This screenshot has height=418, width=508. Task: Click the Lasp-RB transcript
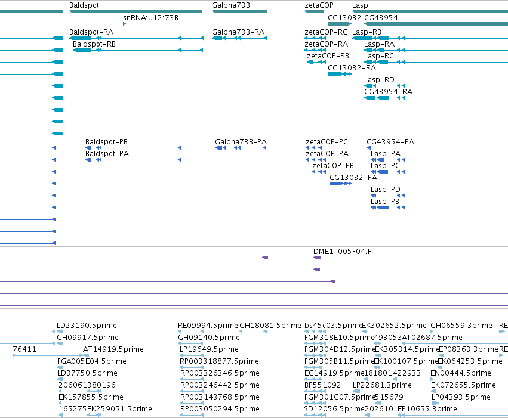click(430, 38)
